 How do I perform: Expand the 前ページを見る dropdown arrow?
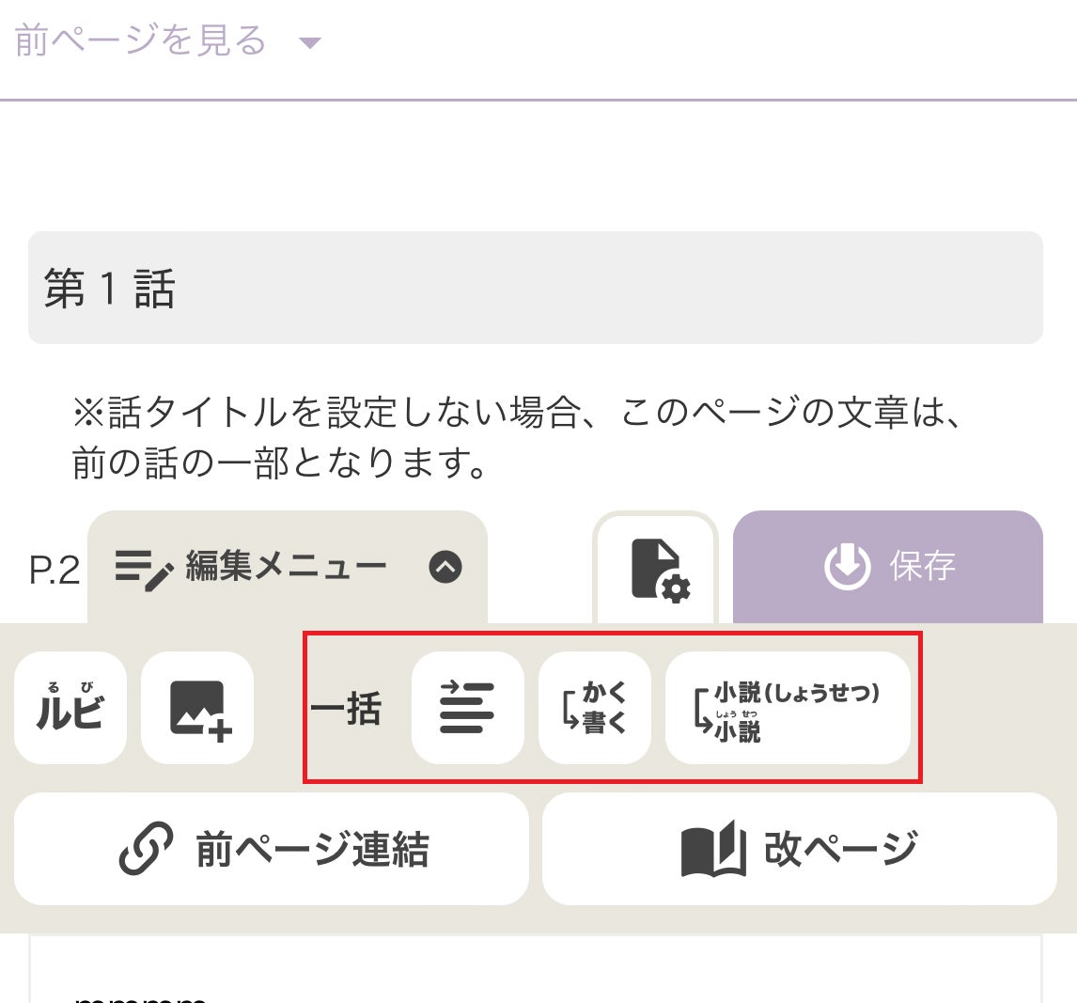310,42
